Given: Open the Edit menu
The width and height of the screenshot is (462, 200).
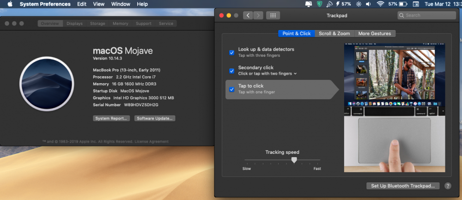Looking at the screenshot, I should click(x=82, y=4).
